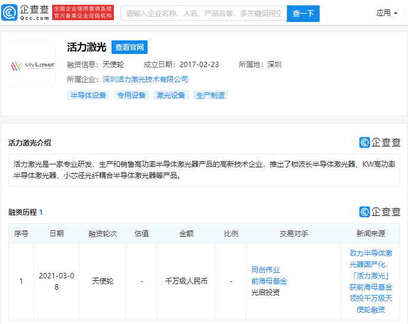Click the 活力激光介绍 section heading
Image resolution: width=408 pixels, height=324 pixels.
[30, 143]
